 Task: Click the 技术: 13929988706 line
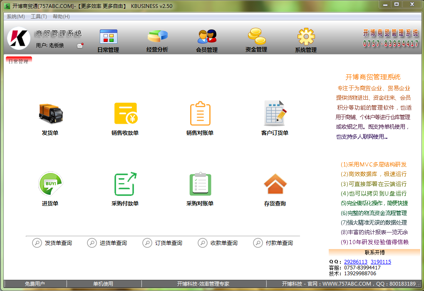pos(352,274)
